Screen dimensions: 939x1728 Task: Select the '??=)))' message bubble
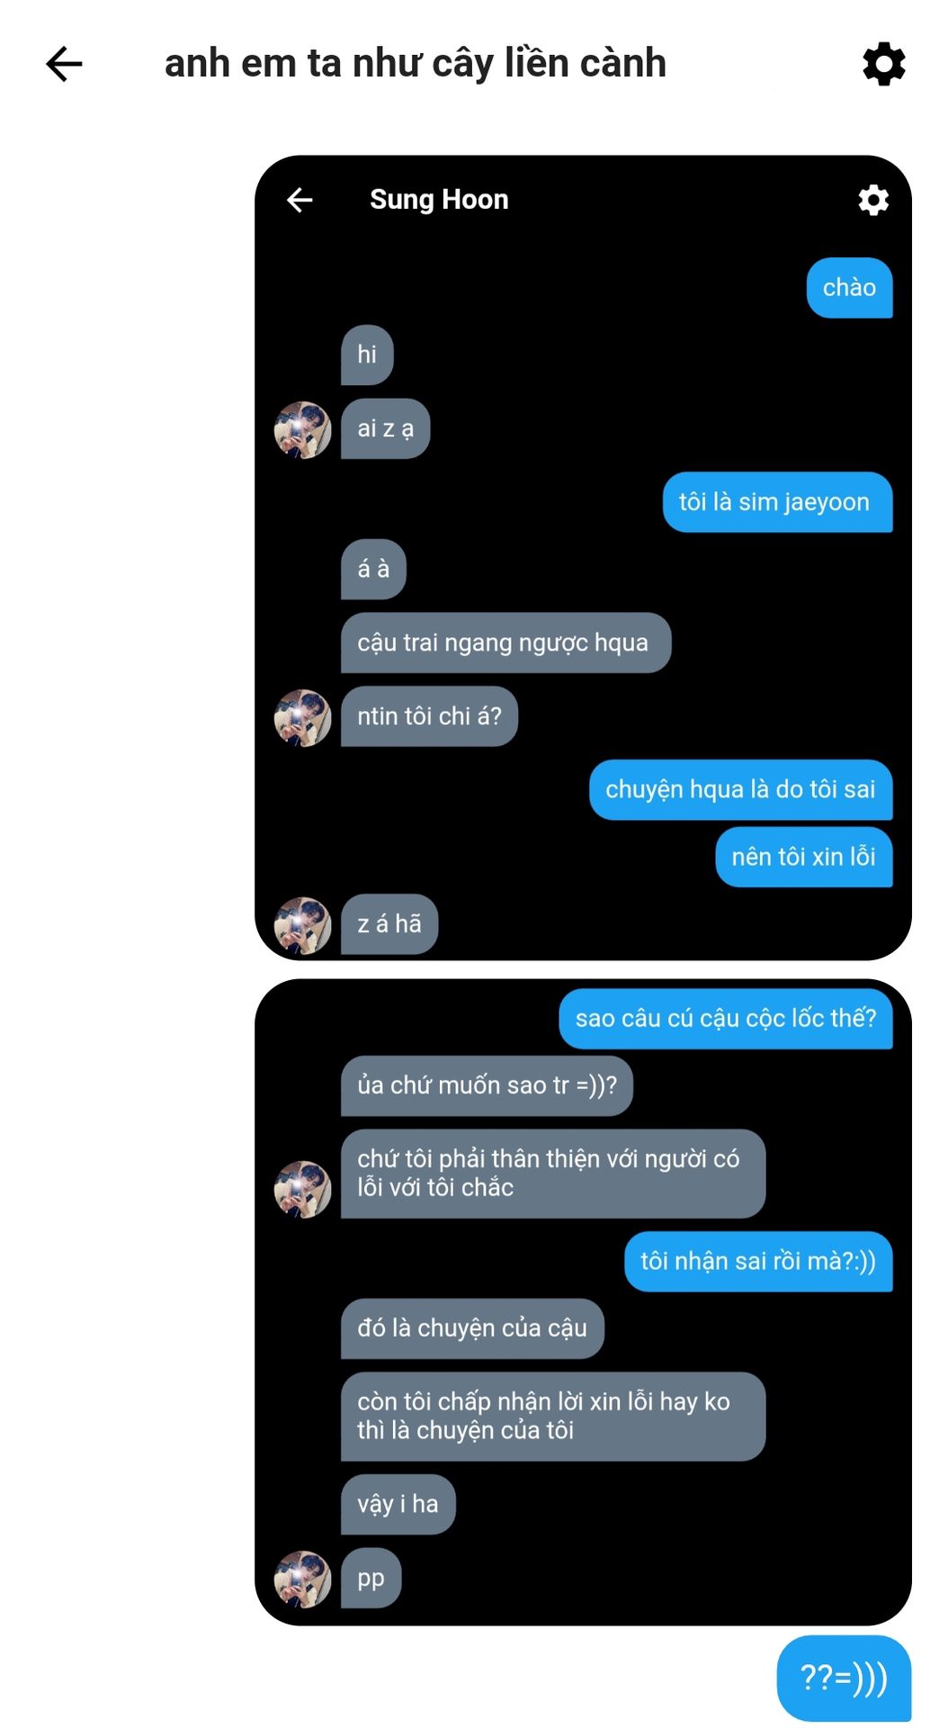pos(844,1678)
